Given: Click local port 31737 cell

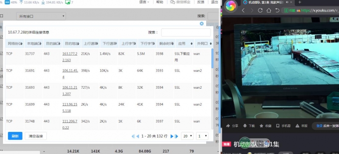Looking at the screenshot, I should tap(30, 53).
